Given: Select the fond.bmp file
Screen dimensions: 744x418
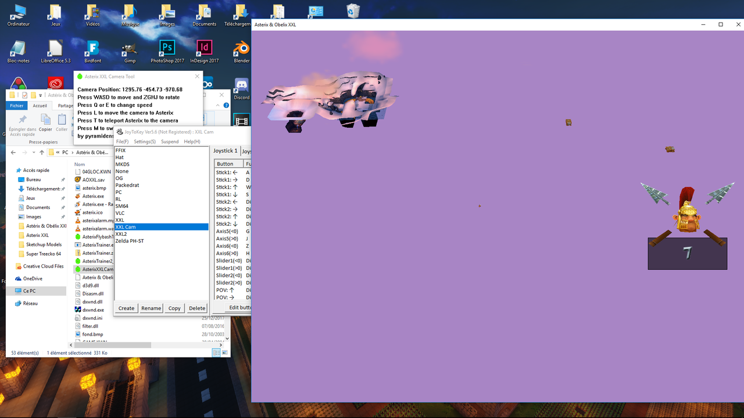Looking at the screenshot, I should click(92, 334).
